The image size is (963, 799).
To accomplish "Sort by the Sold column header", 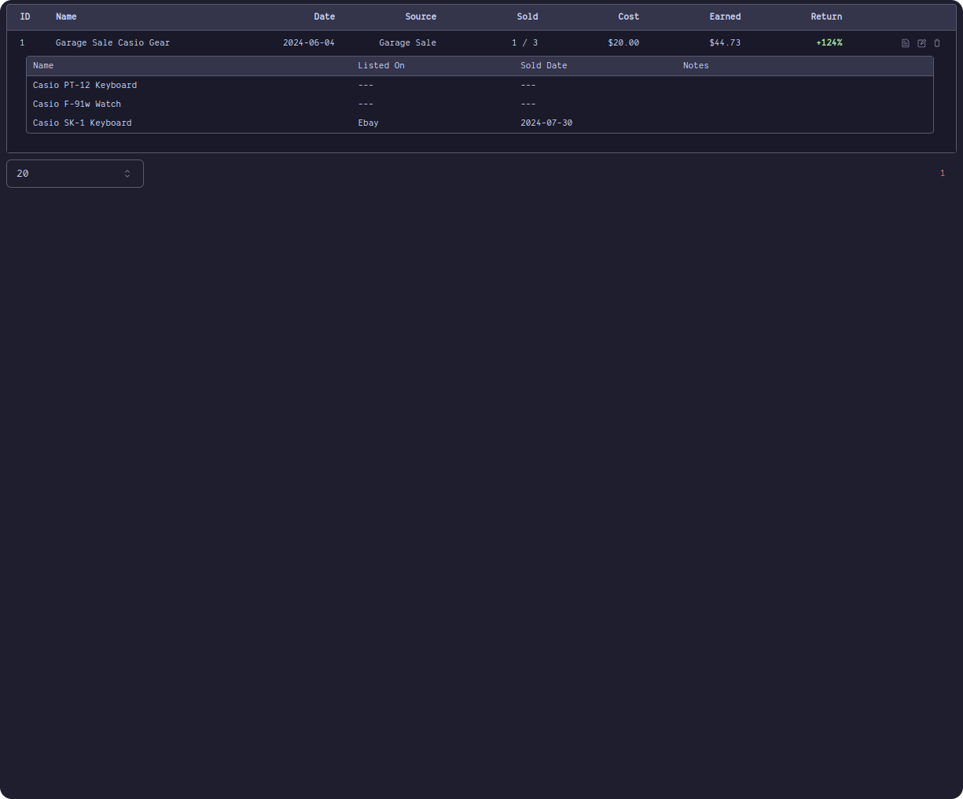I will click(x=527, y=16).
